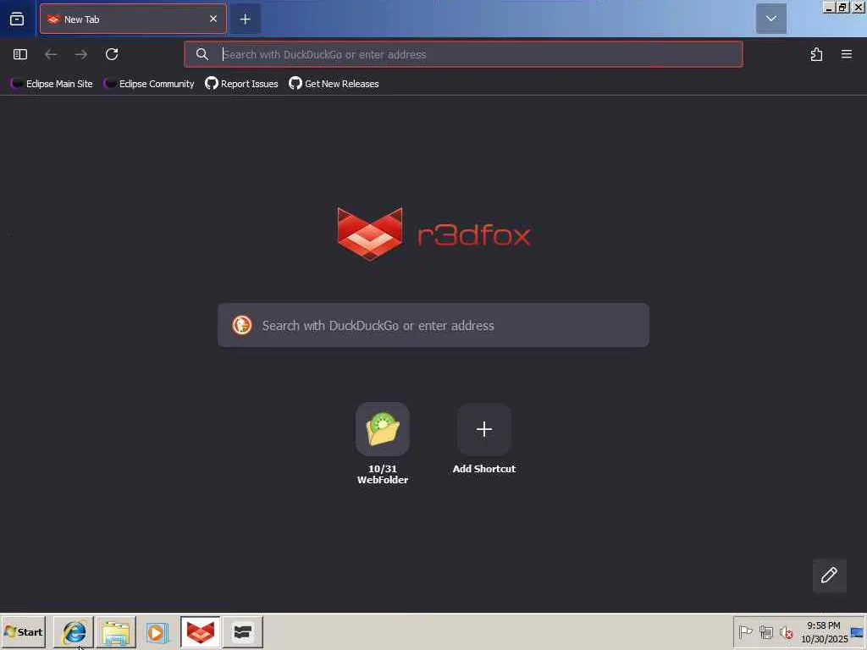Open Eclipse Main Site bookmark
Image resolution: width=867 pixels, height=650 pixels.
point(52,84)
